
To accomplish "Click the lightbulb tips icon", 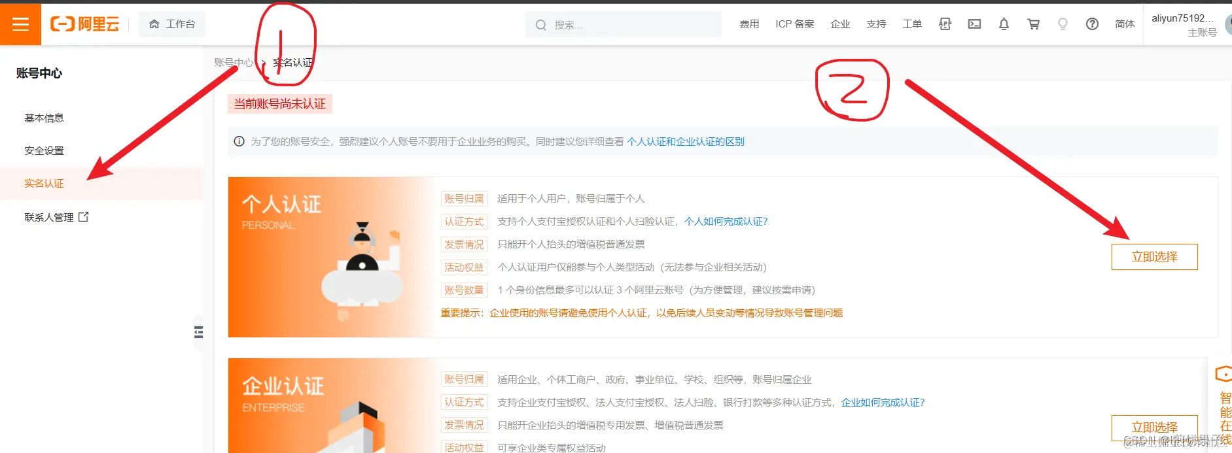I will coord(1063,24).
